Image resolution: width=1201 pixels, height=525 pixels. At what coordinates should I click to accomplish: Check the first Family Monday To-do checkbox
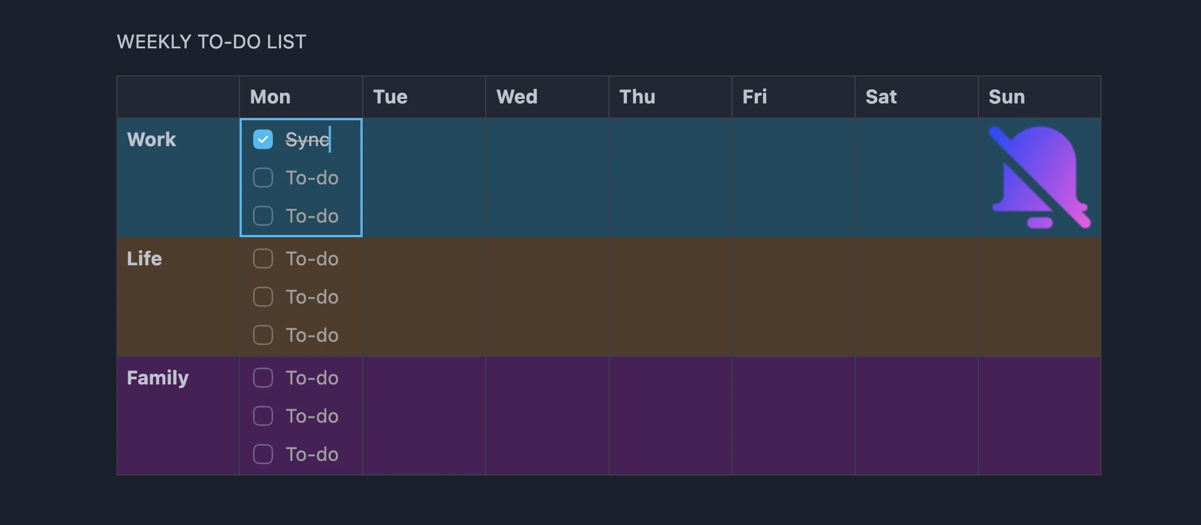coord(263,378)
